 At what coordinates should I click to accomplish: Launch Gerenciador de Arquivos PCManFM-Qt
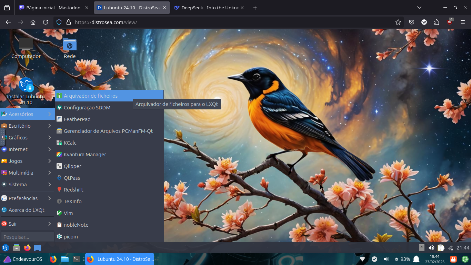click(109, 131)
